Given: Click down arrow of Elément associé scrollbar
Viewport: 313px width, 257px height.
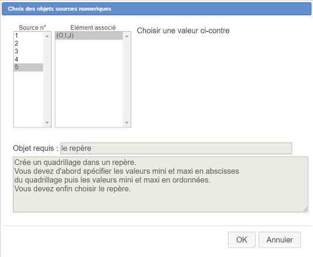Looking at the screenshot, I should click(x=127, y=123).
